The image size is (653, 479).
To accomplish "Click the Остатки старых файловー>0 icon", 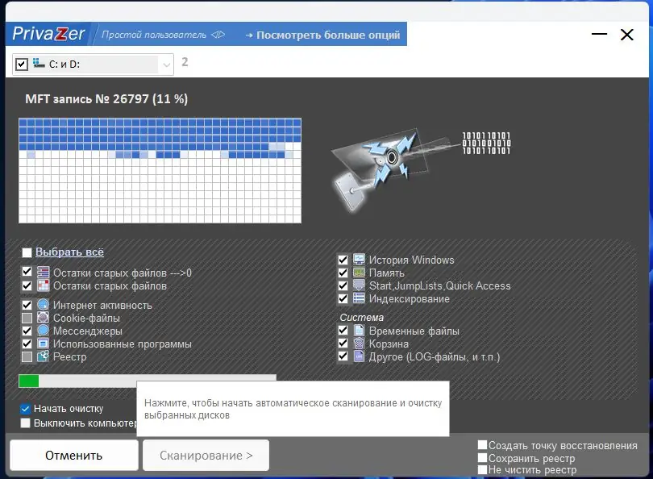I will (x=43, y=273).
